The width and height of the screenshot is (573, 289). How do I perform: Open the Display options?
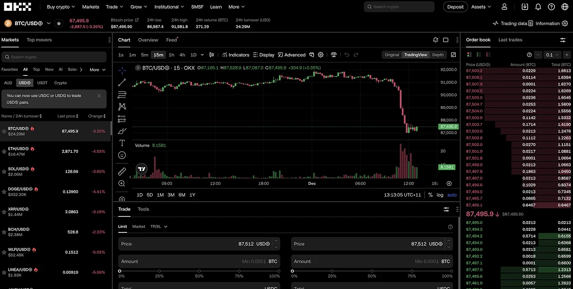pyautogui.click(x=264, y=55)
